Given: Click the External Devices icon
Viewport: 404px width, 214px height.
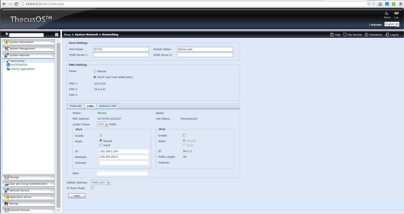Looking at the screenshot, I should (x=7, y=210).
